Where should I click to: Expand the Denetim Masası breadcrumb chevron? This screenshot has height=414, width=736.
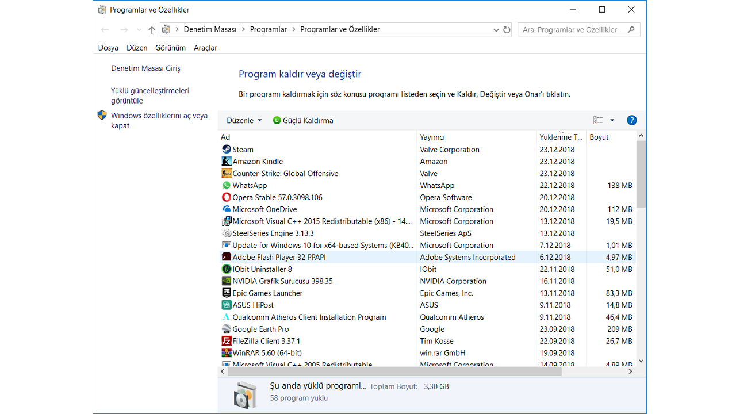click(243, 30)
